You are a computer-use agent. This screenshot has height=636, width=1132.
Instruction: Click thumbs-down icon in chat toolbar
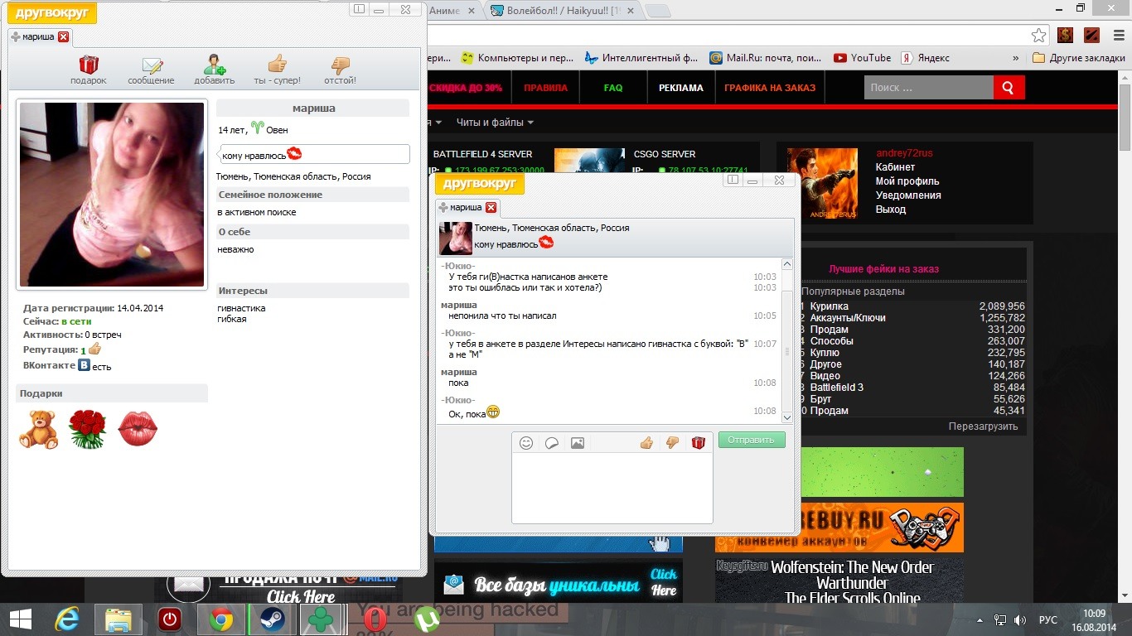pyautogui.click(x=672, y=443)
